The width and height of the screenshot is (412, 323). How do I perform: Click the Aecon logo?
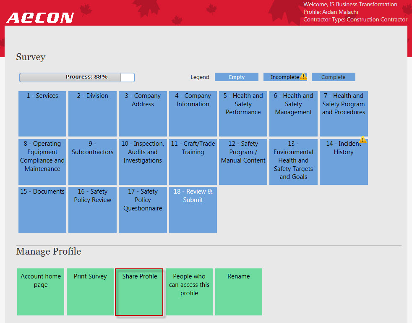(x=40, y=18)
